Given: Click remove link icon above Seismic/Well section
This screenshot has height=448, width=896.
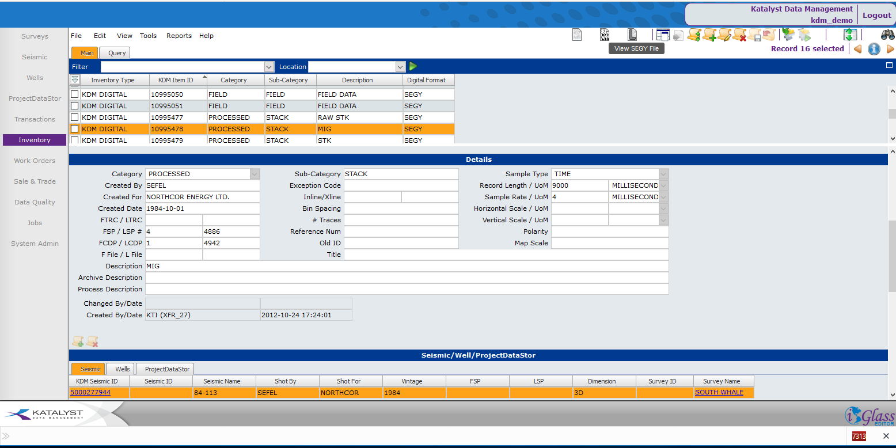Looking at the screenshot, I should tap(92, 341).
